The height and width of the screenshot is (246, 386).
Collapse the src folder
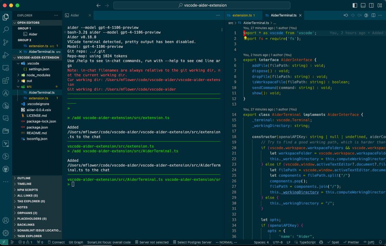(37, 86)
